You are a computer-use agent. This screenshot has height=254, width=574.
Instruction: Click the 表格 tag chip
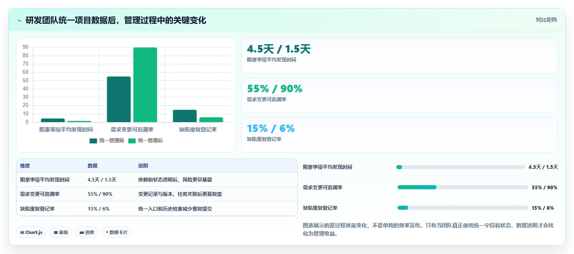point(61,232)
